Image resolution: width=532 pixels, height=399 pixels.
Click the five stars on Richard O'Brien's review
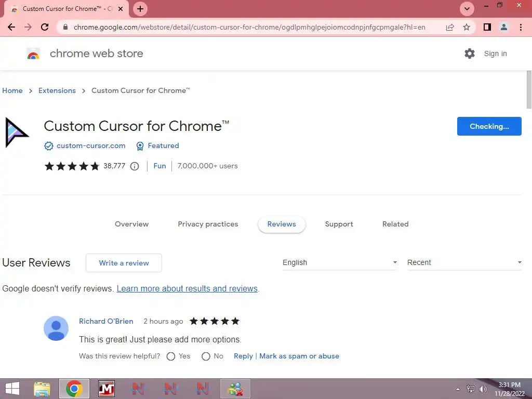coord(215,321)
